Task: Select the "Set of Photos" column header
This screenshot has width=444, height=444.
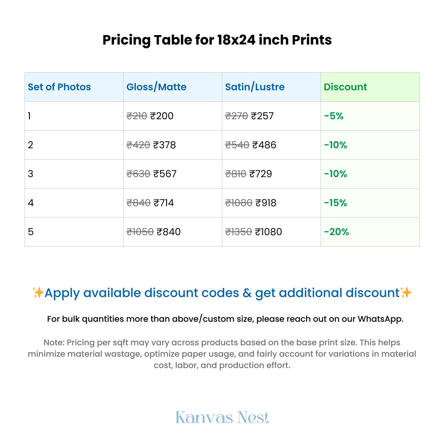Action: pyautogui.click(x=59, y=87)
